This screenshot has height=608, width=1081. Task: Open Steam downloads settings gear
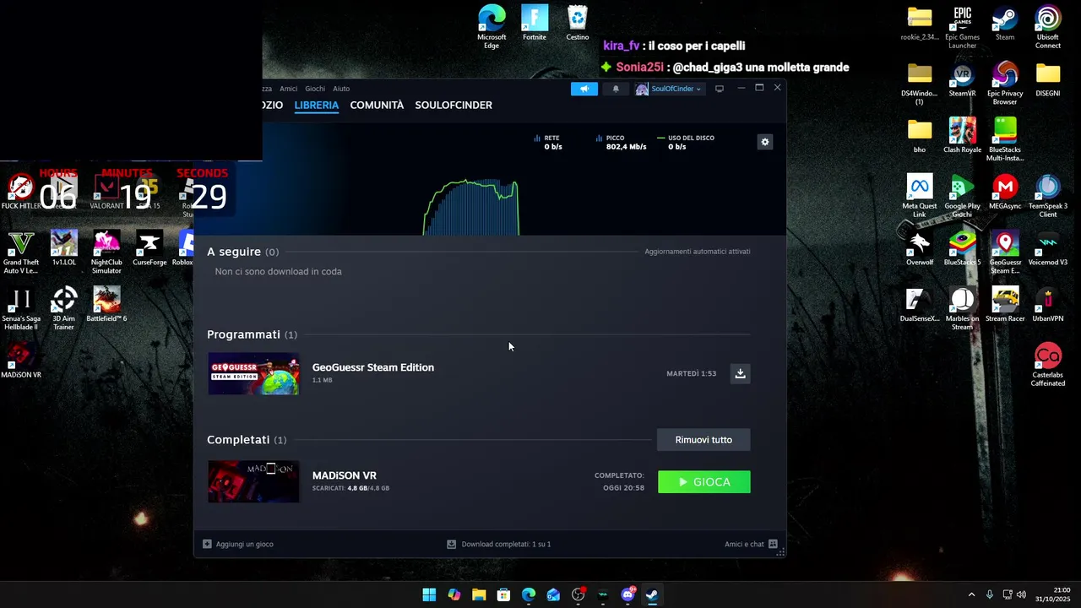tap(765, 142)
